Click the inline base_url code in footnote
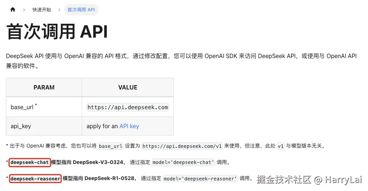Image resolution: width=368 pixels, height=191 pixels. click(x=111, y=146)
